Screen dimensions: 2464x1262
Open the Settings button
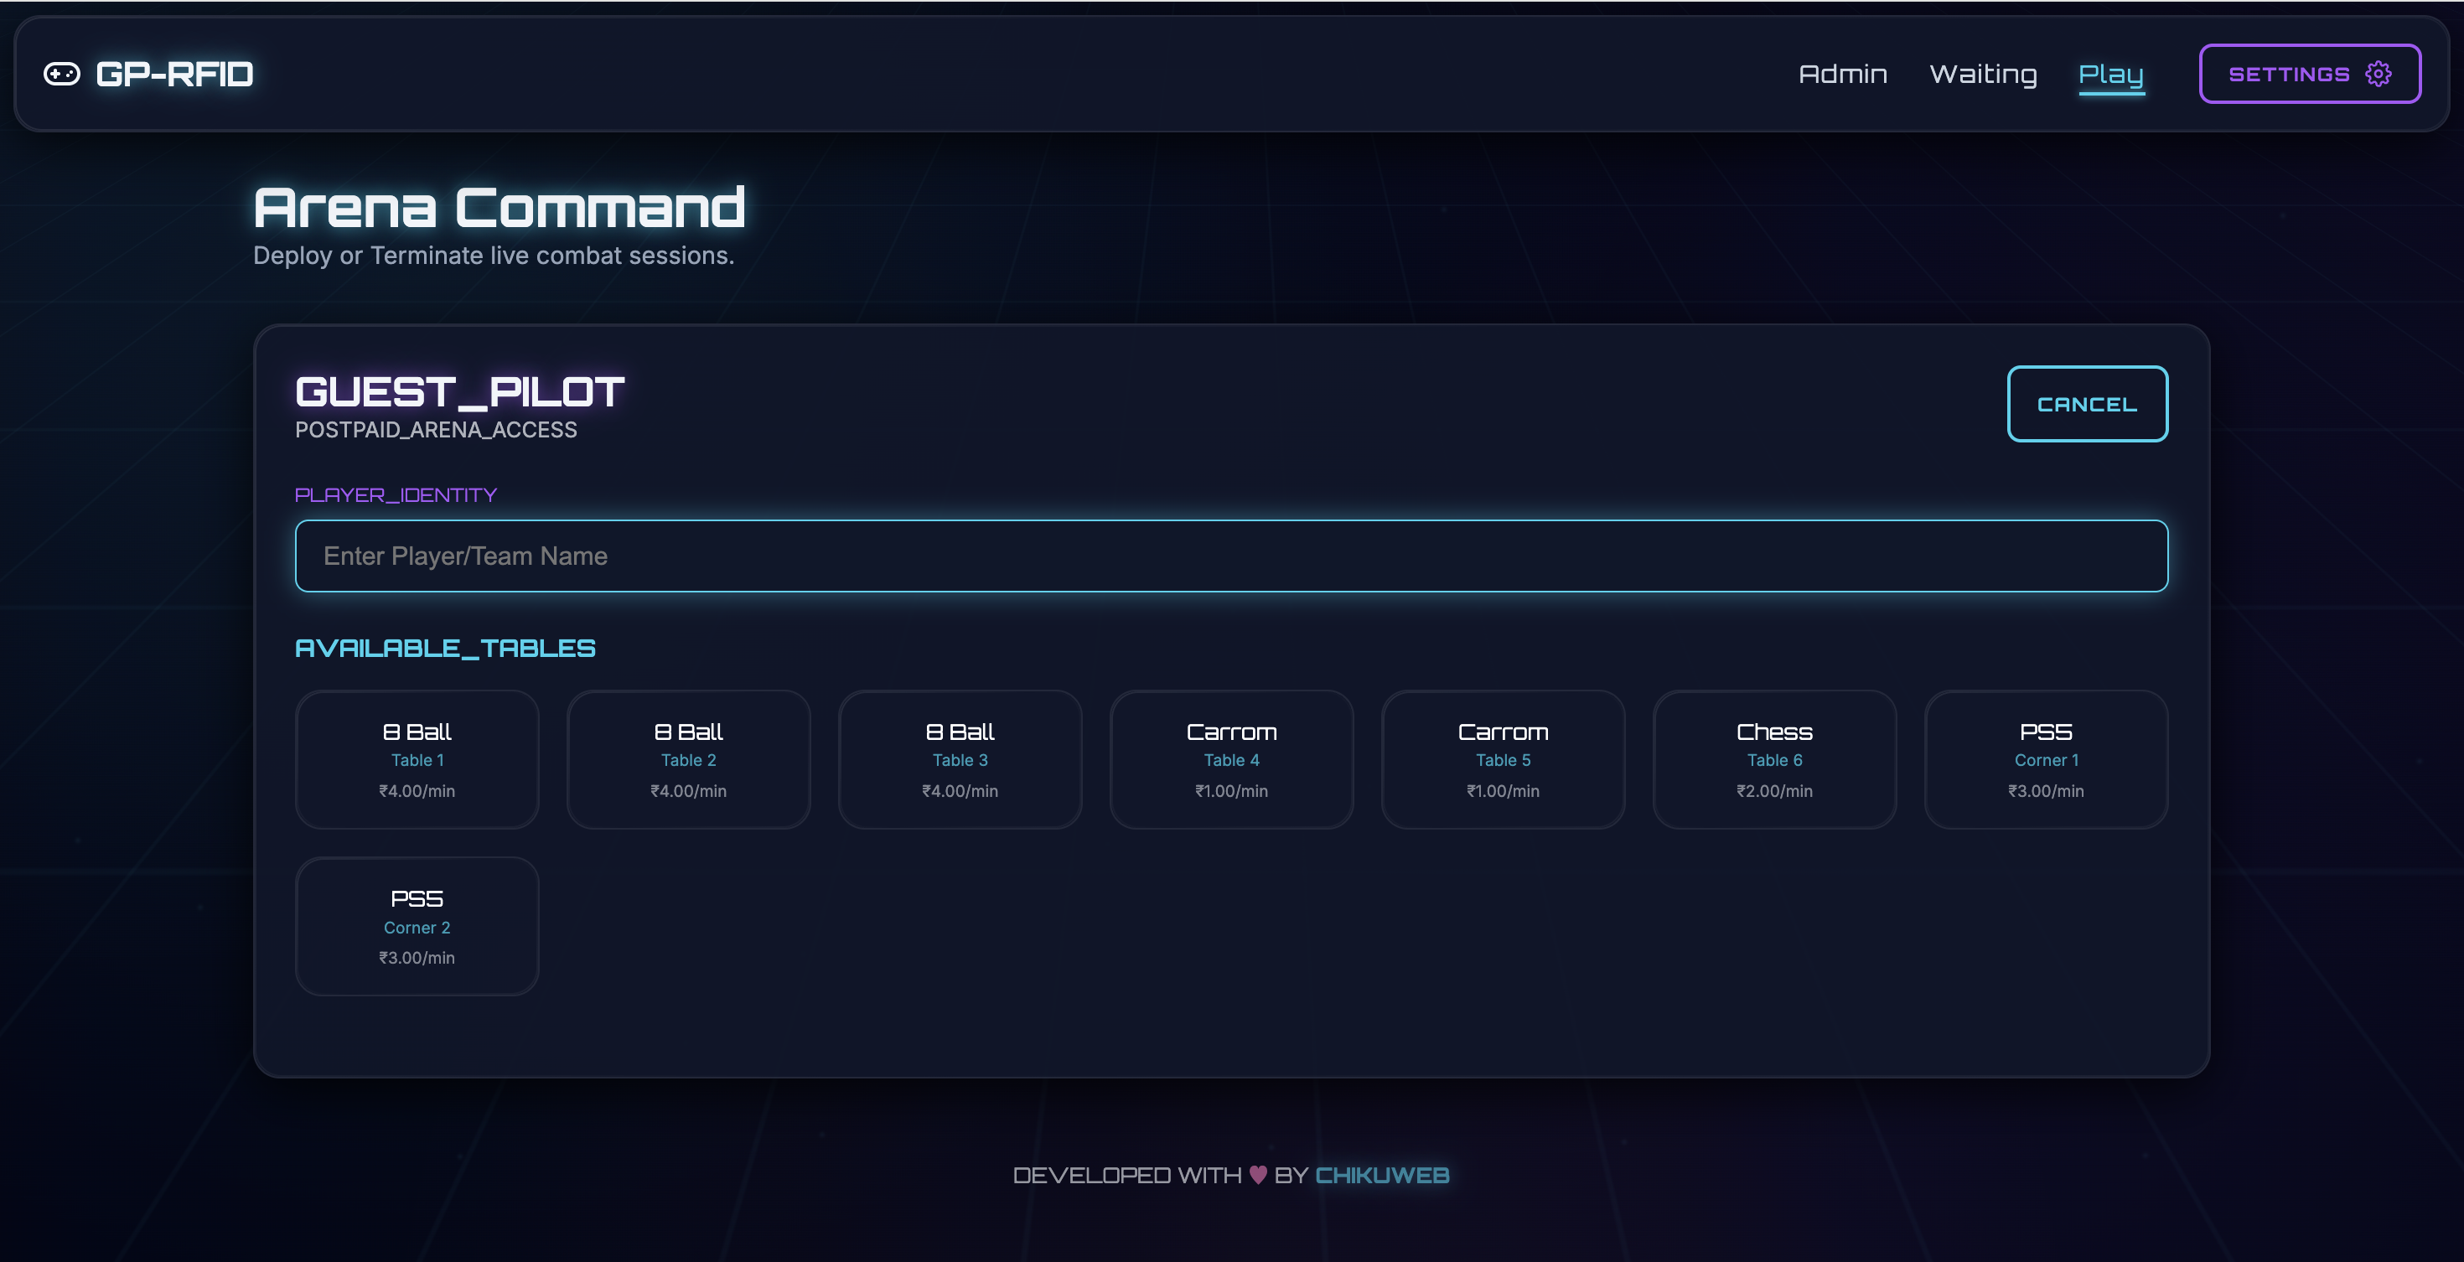point(2308,74)
